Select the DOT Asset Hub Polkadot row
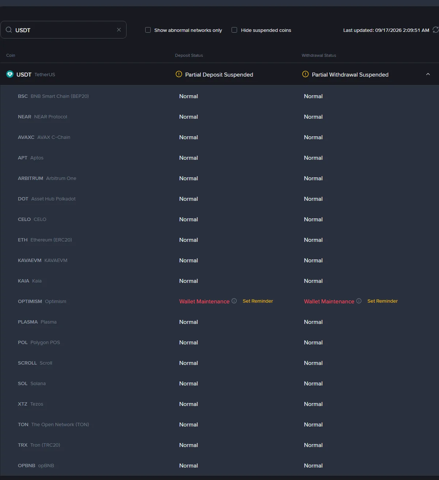This screenshot has height=480, width=439. click(x=219, y=199)
